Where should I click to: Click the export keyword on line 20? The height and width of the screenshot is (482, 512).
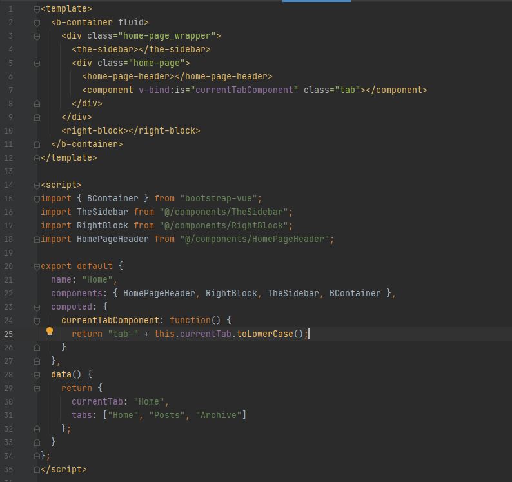(x=56, y=266)
